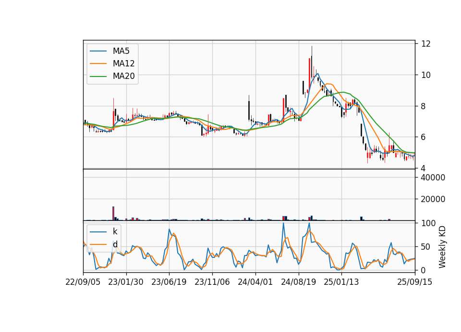Click the 25/09/15 date tick label
The image size is (461, 332).
(414, 282)
